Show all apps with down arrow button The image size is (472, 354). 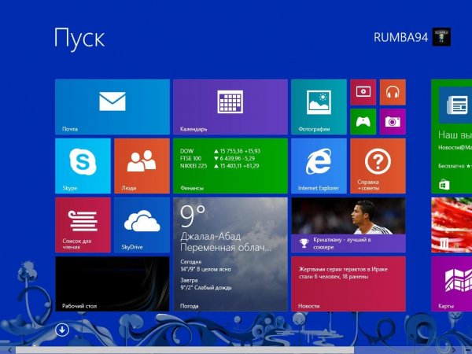coord(62,330)
